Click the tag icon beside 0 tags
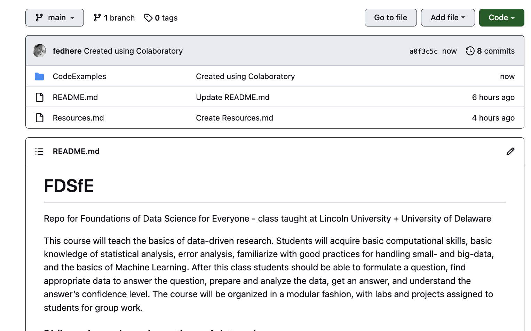This screenshot has height=331, width=531. pyautogui.click(x=148, y=18)
